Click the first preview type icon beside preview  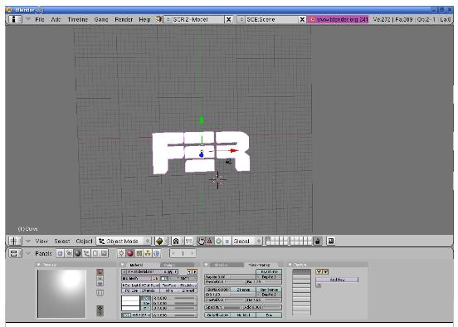coord(100,271)
